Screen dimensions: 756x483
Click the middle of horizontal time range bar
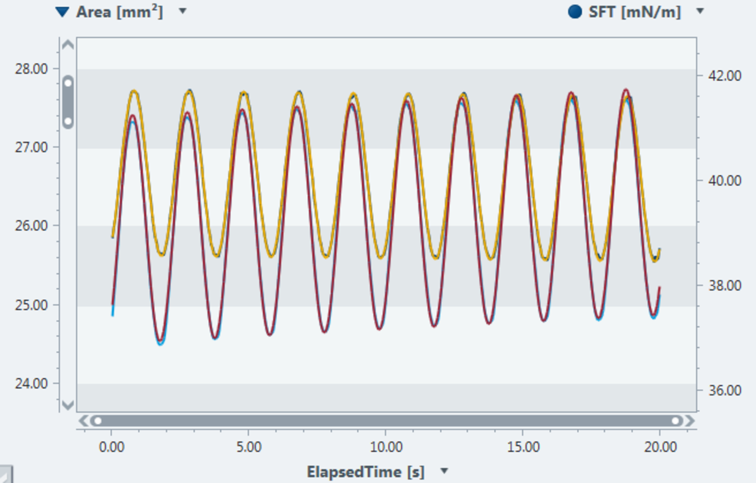coord(386,421)
